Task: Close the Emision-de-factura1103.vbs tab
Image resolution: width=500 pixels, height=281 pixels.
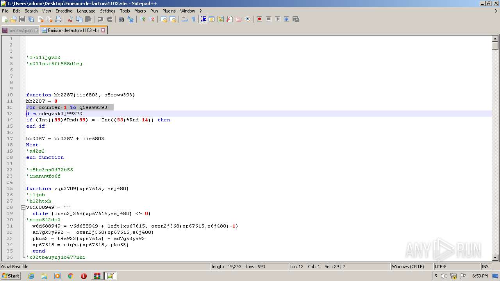Action: coord(103,30)
